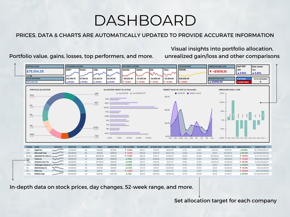Click the Market Value vs. Cost chart title
Screen dimensions: 290x217
(180, 90)
